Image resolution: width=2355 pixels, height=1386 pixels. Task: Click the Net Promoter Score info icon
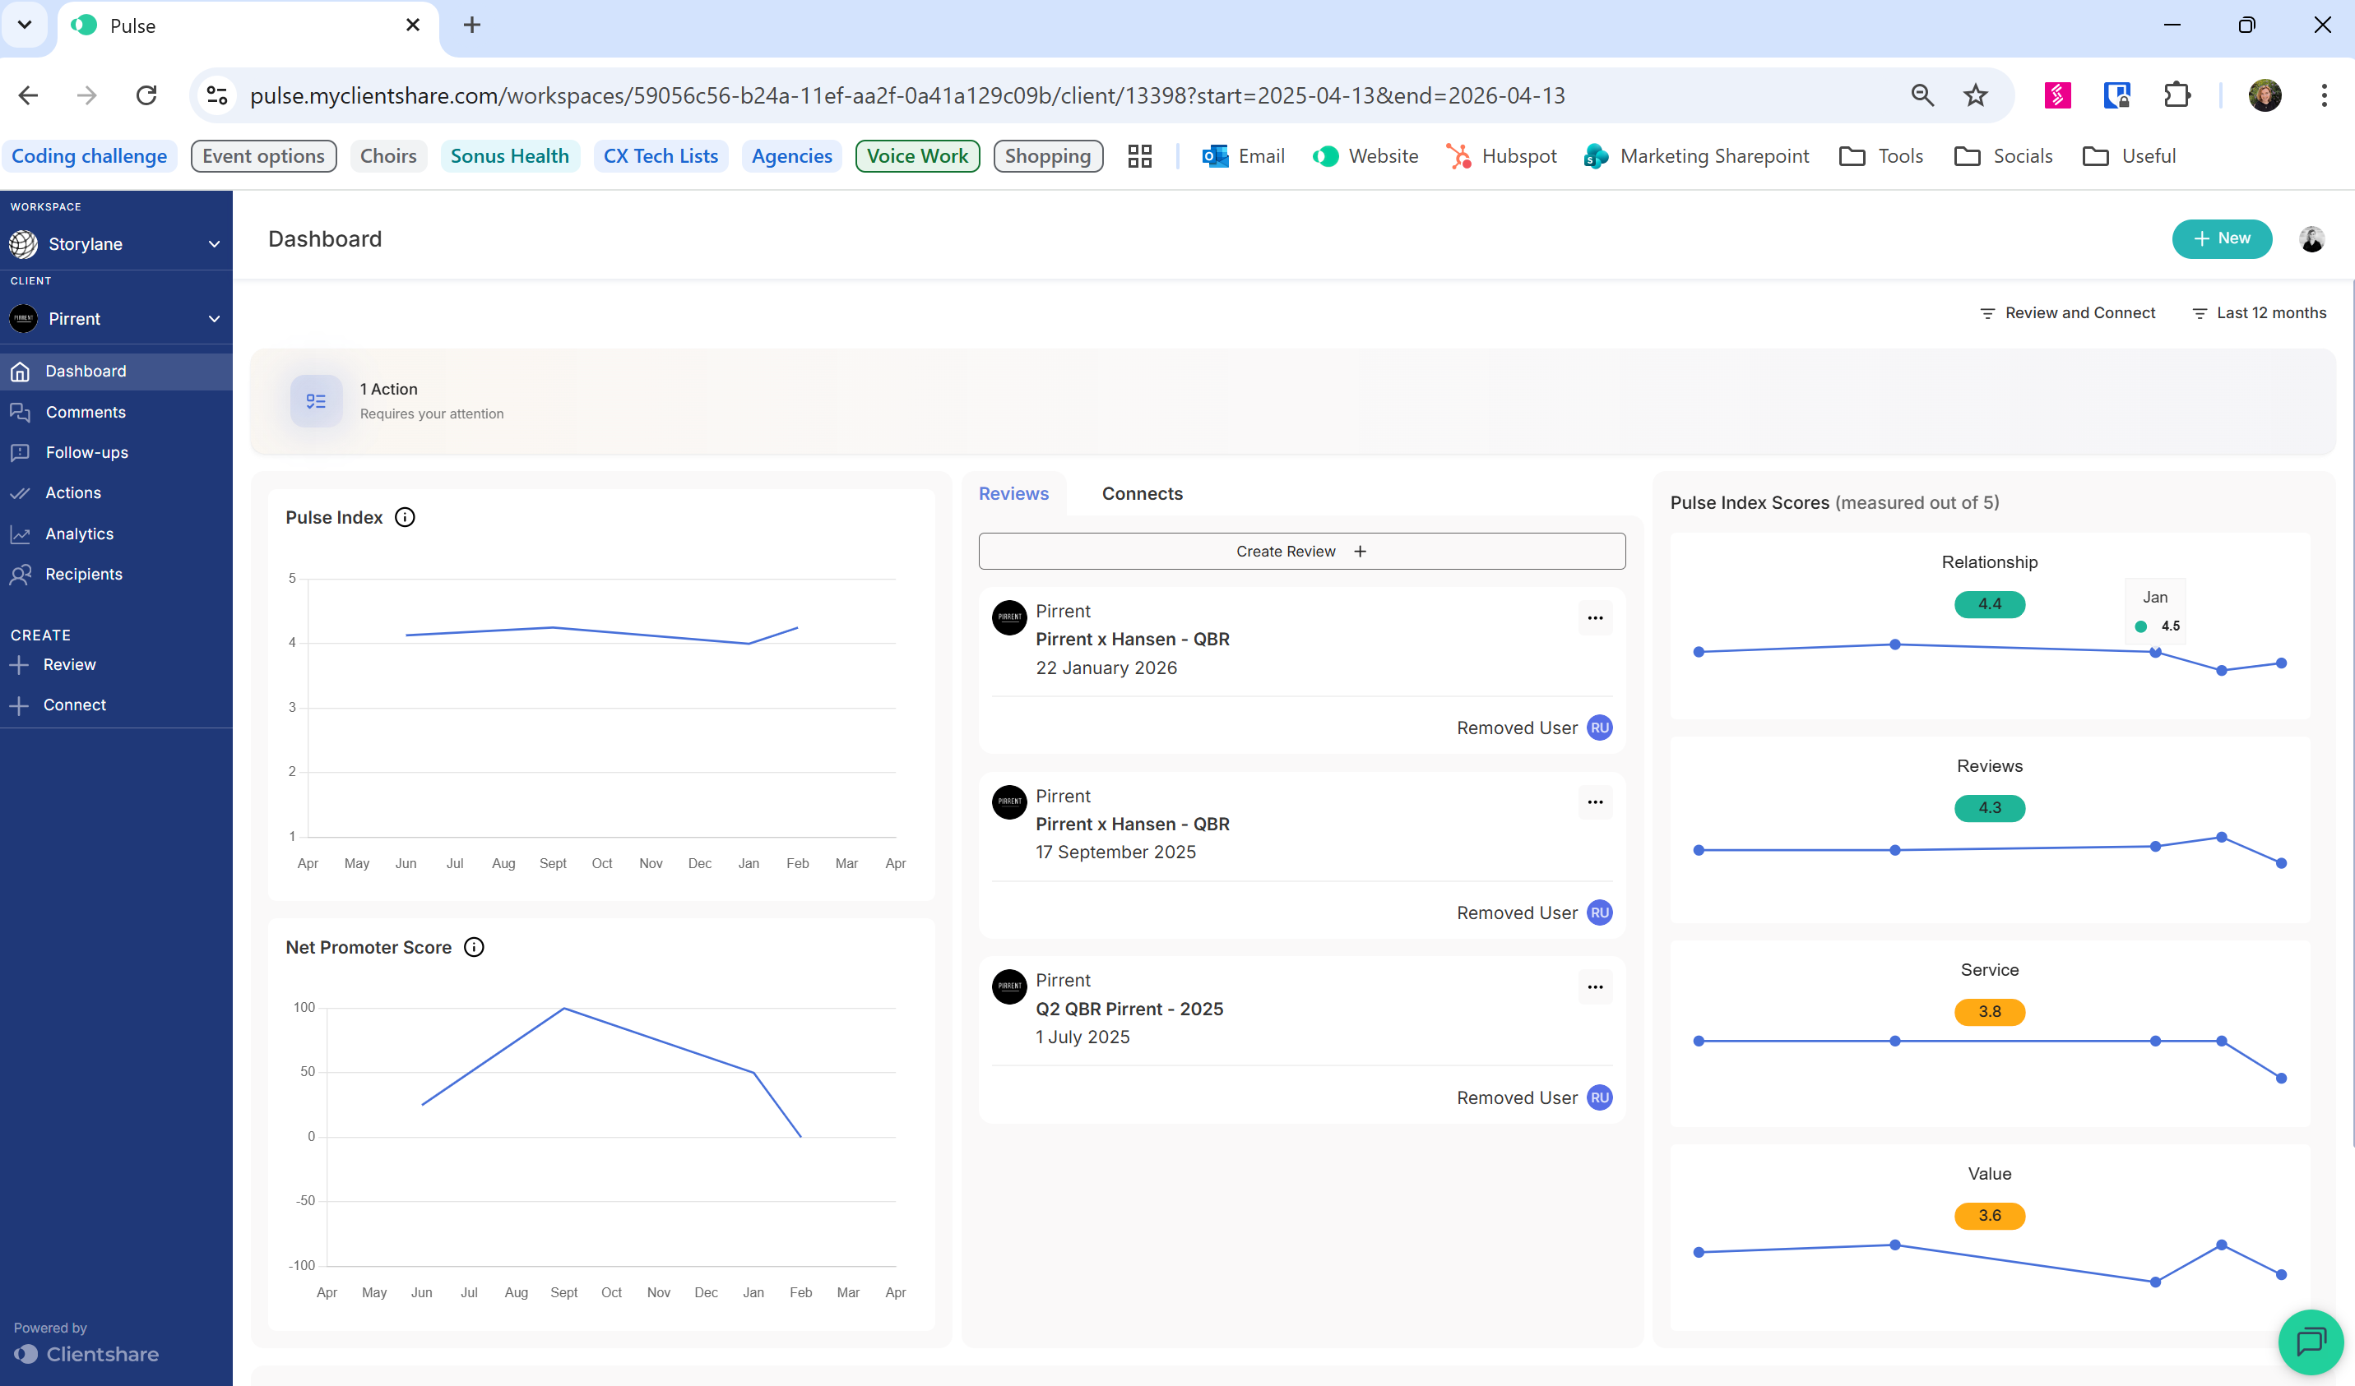click(474, 947)
